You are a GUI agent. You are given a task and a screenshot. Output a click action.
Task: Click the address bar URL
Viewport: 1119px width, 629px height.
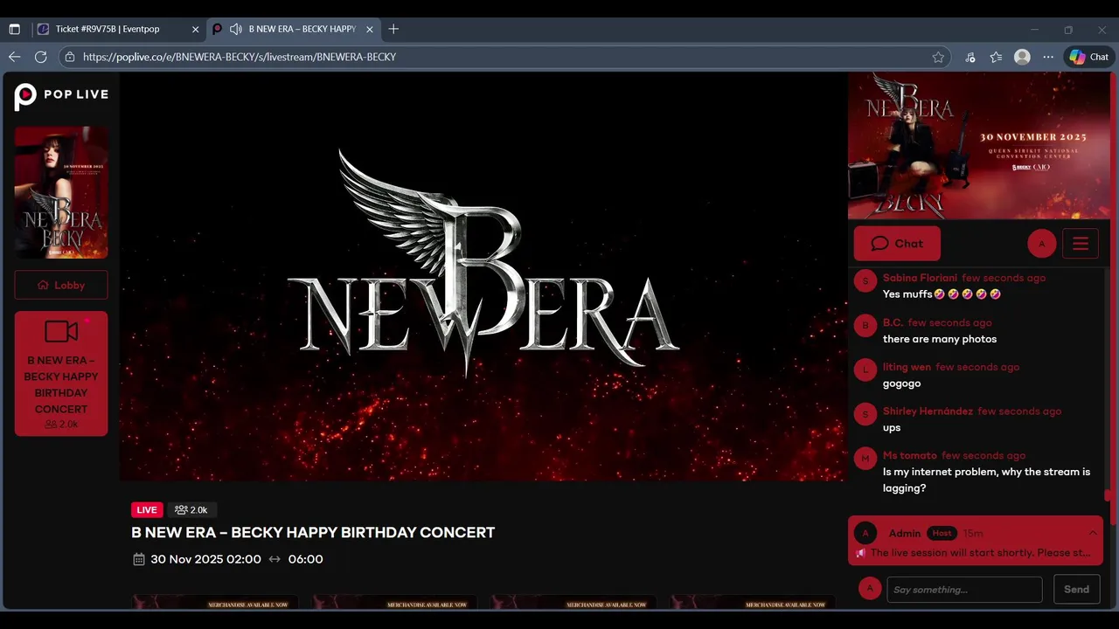coord(240,57)
